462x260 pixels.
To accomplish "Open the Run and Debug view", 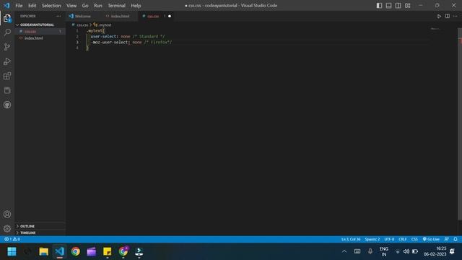I will click(7, 61).
